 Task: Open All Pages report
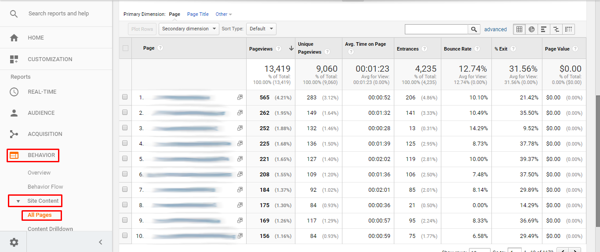tap(40, 215)
